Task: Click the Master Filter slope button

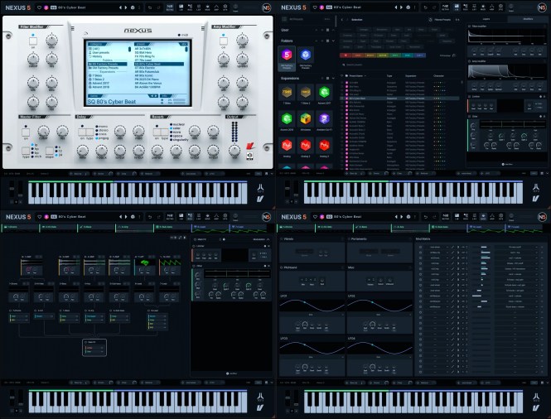Action: tap(50, 151)
